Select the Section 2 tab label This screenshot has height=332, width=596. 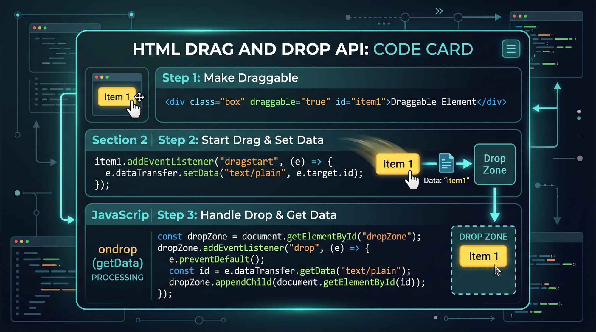[119, 140]
